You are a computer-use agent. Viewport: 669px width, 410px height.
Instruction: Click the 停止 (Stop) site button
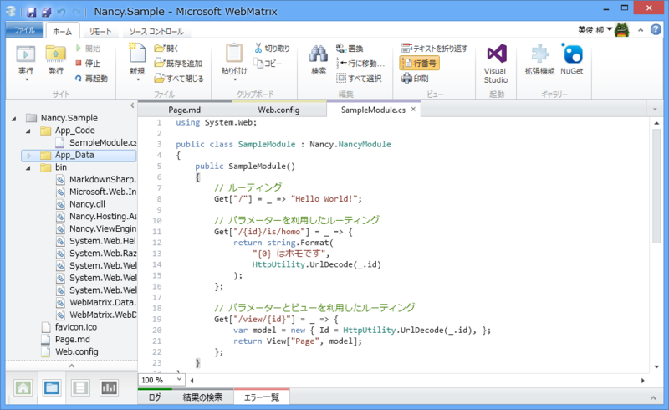(88, 64)
